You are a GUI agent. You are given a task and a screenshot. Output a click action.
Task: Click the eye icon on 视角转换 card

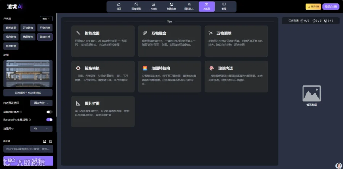coord(78,68)
